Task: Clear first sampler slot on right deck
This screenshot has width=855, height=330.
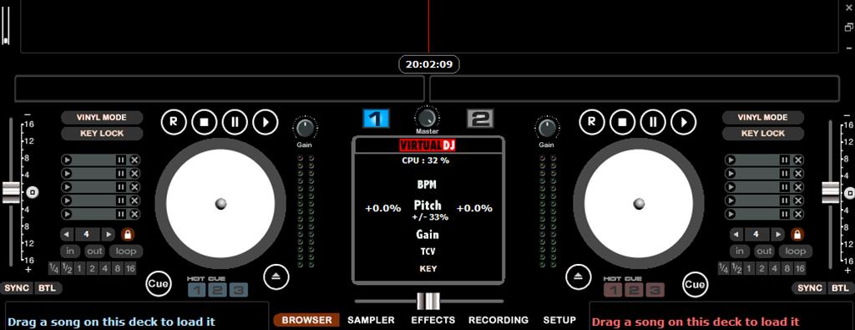Action: [x=797, y=160]
